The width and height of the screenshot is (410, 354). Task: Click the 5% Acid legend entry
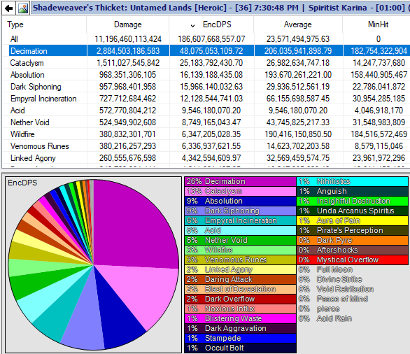pyautogui.click(x=240, y=230)
